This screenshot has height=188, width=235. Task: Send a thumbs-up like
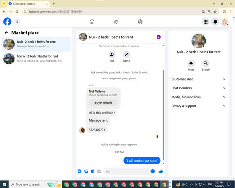(161, 172)
